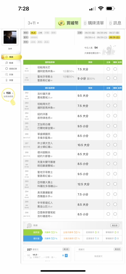Select 主推 radio for 聖地牙哥教士 international game
Viewport: 126px width, 274px height.
coord(108,78)
